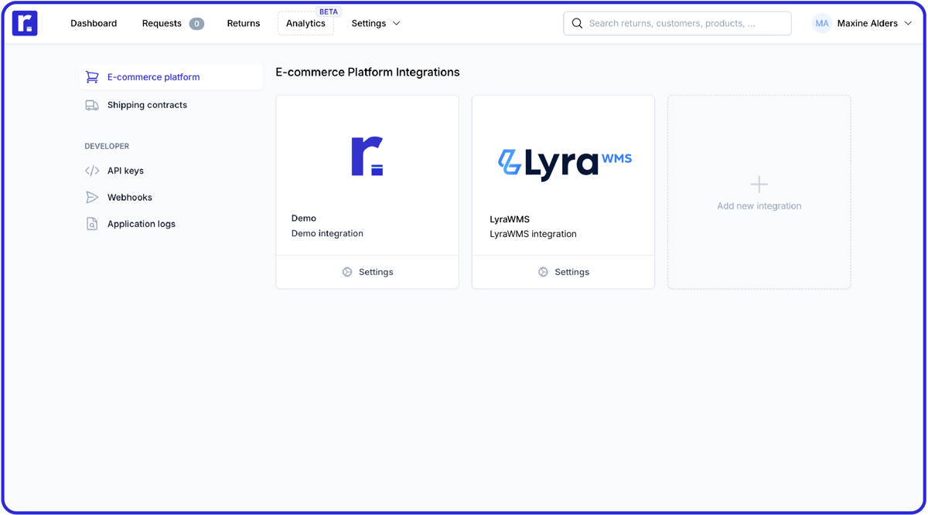The width and height of the screenshot is (928, 515).
Task: Open Settings for the Demo integration
Action: 367,272
